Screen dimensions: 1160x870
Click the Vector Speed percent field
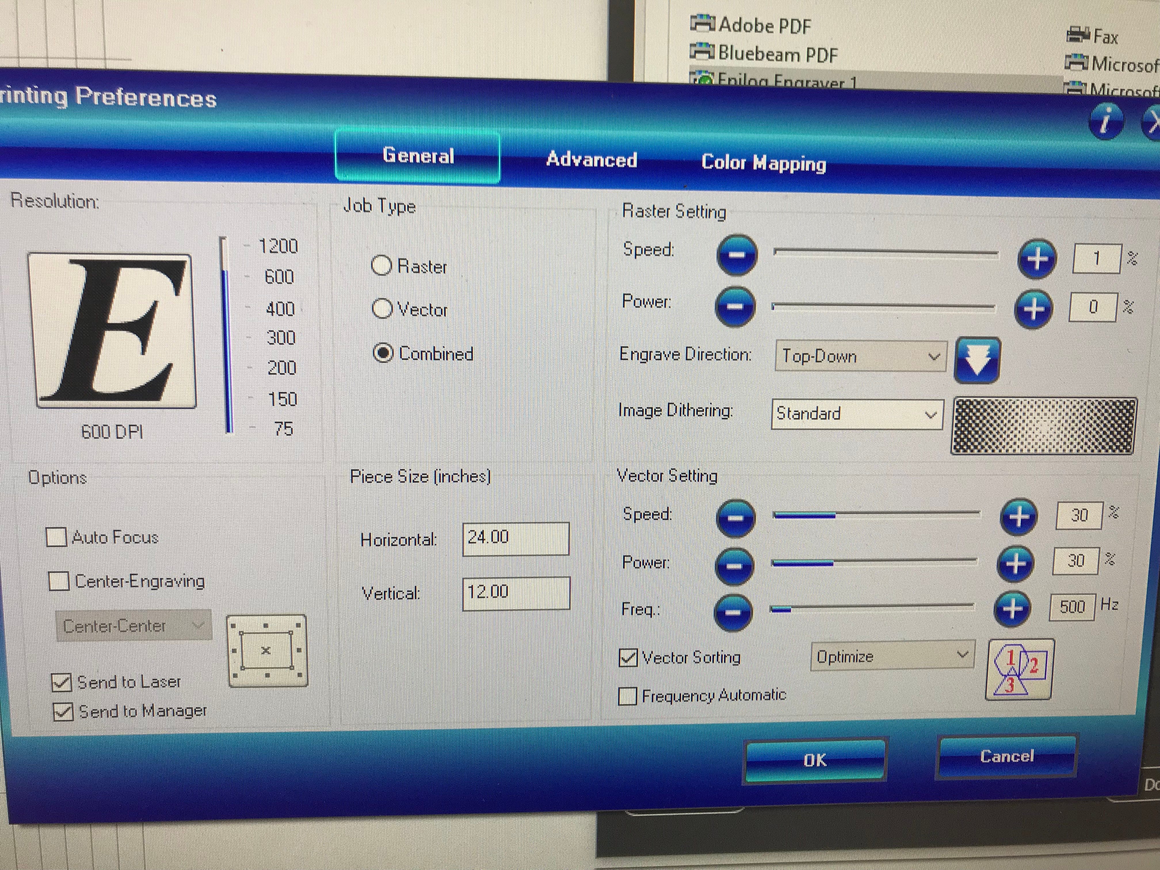coord(1079,516)
